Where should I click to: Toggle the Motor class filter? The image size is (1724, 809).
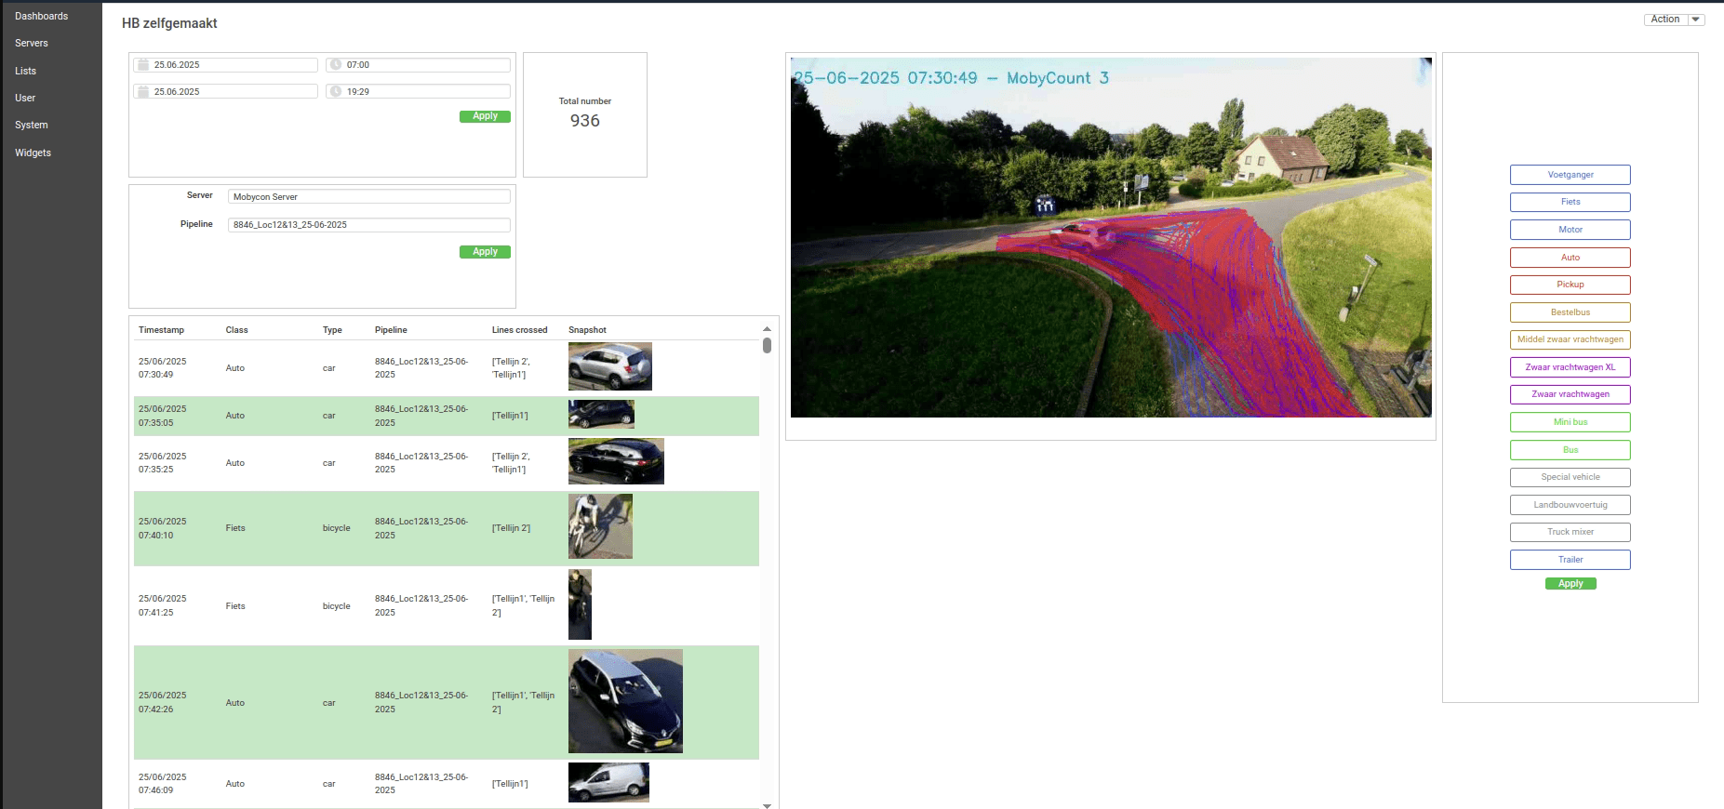point(1570,230)
